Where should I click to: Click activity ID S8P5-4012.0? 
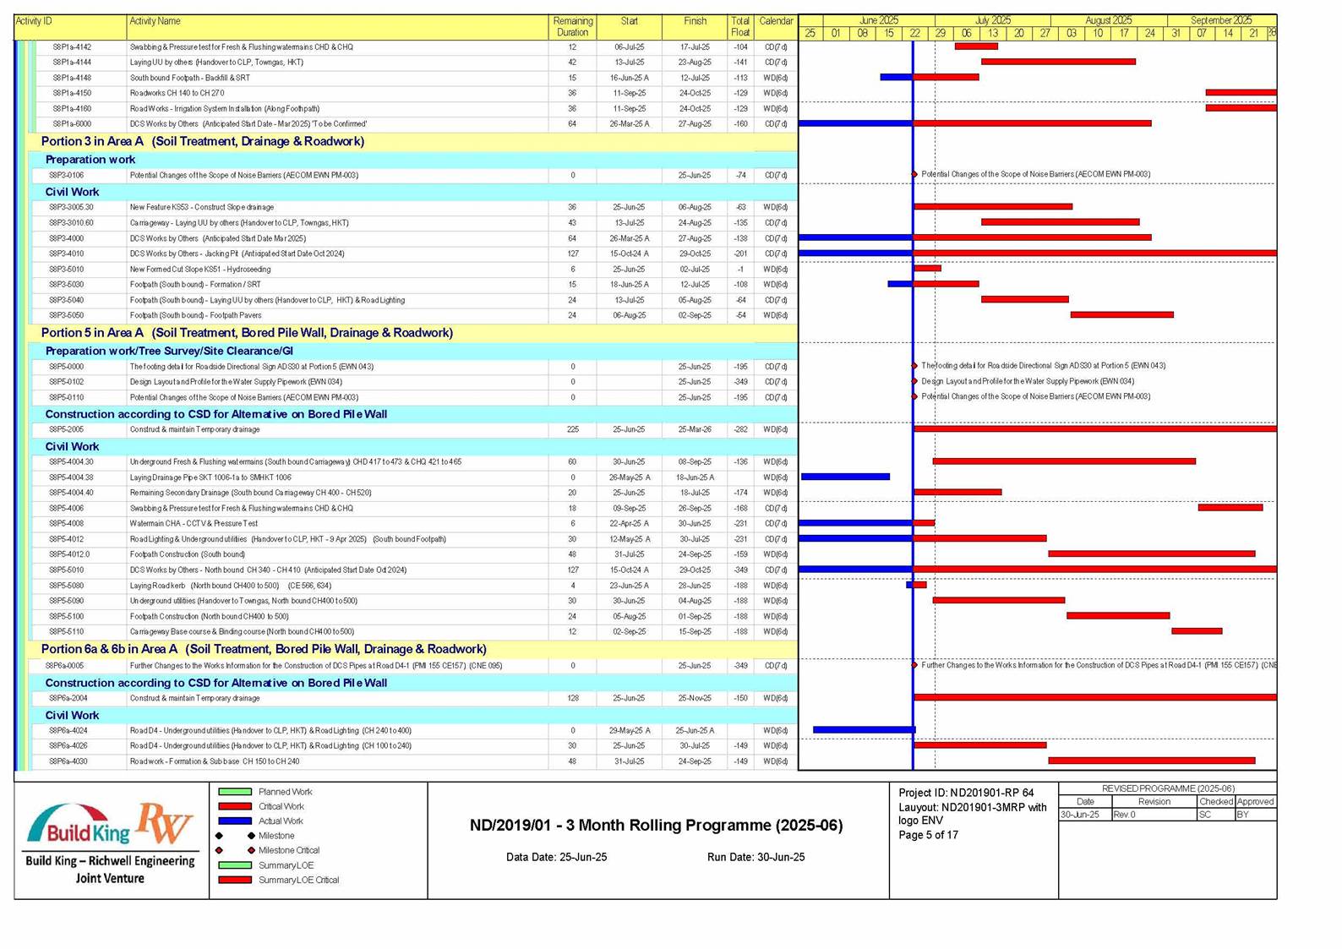(69, 554)
